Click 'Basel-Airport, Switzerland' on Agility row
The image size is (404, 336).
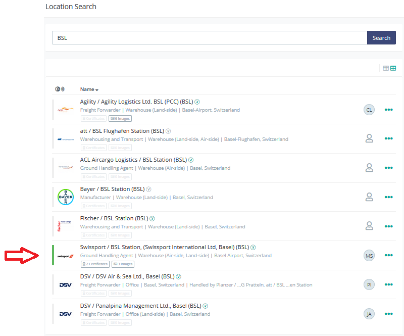tap(211, 110)
